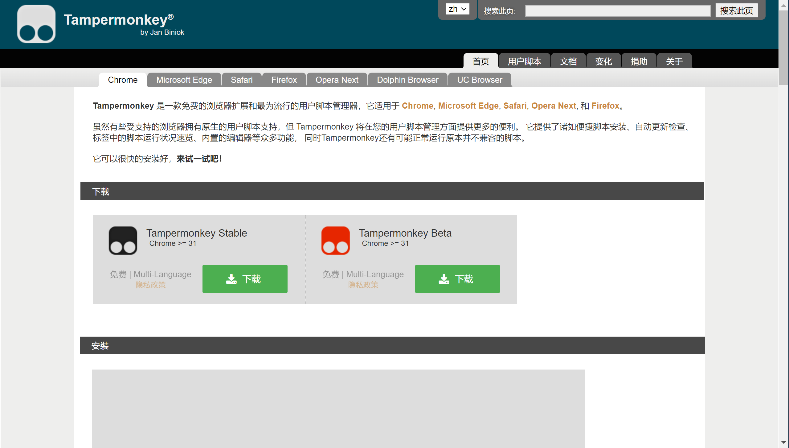This screenshot has height=448, width=789.
Task: Select the Chrome browser tab
Action: click(123, 80)
